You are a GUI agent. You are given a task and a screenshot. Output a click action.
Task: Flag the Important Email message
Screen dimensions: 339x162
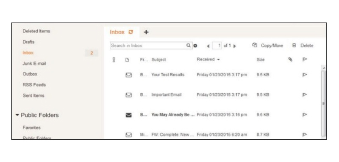point(305,95)
